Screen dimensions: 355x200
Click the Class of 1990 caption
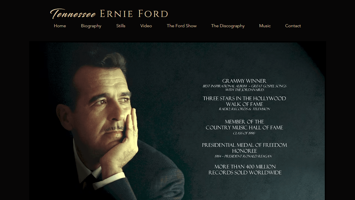point(244,133)
